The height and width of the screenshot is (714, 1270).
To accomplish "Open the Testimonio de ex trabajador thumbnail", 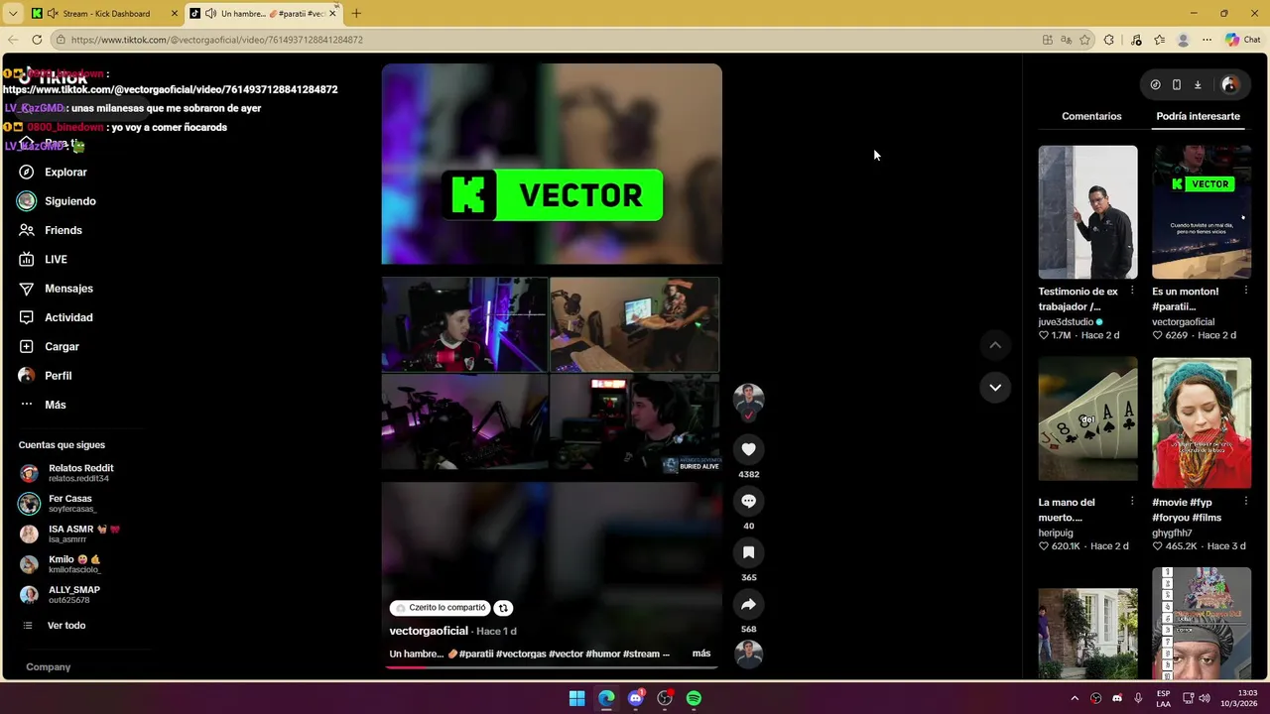I will pos(1087,212).
